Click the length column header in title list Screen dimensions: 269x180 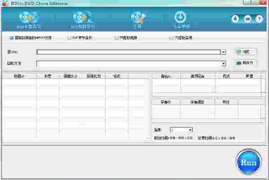(48, 76)
